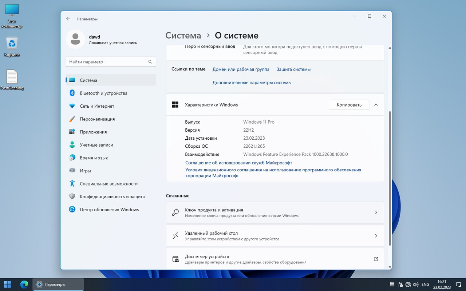Open Сеть и Интернет settings

coord(111,106)
